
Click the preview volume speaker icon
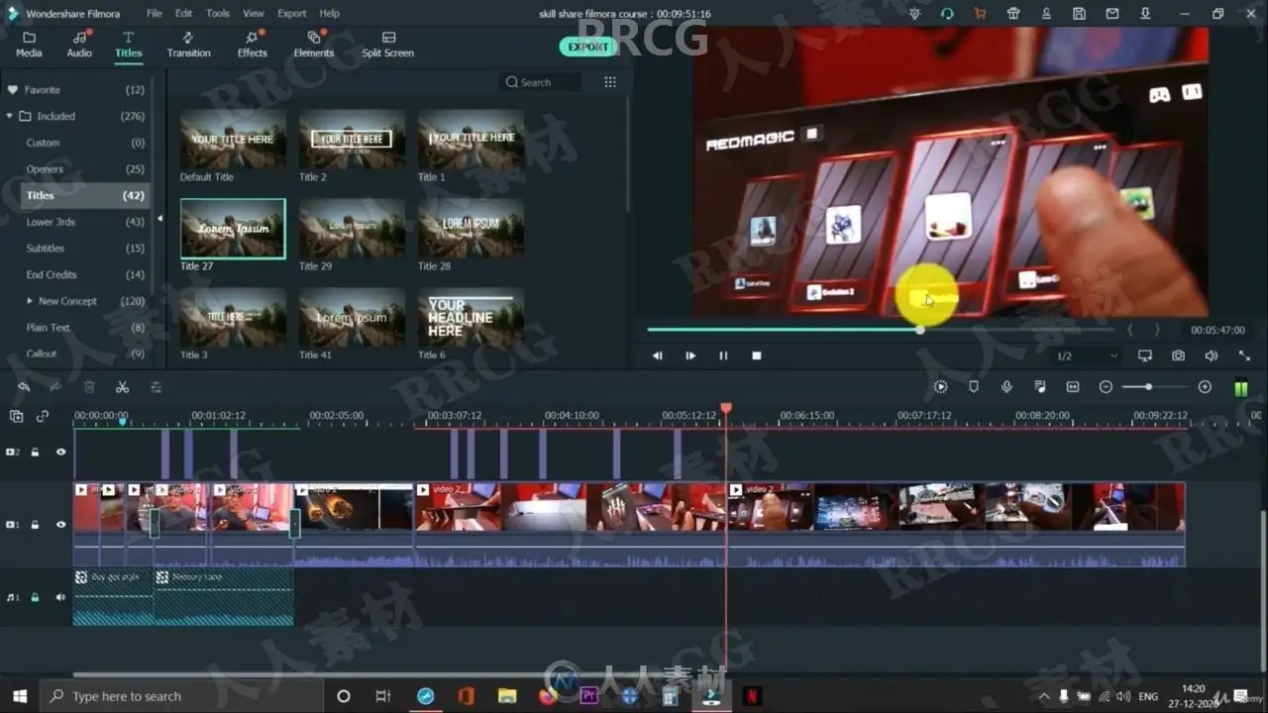click(x=1211, y=356)
